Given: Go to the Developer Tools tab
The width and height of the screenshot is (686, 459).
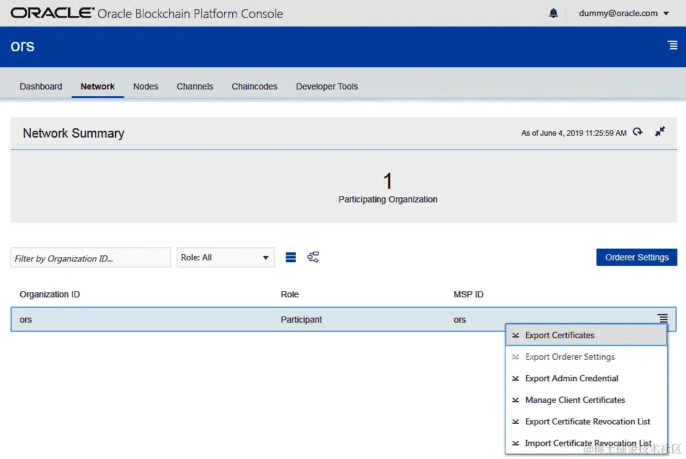Looking at the screenshot, I should point(327,86).
